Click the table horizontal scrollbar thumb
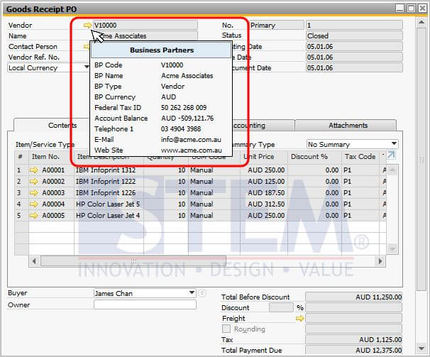This screenshot has width=430, height=357. click(x=133, y=261)
